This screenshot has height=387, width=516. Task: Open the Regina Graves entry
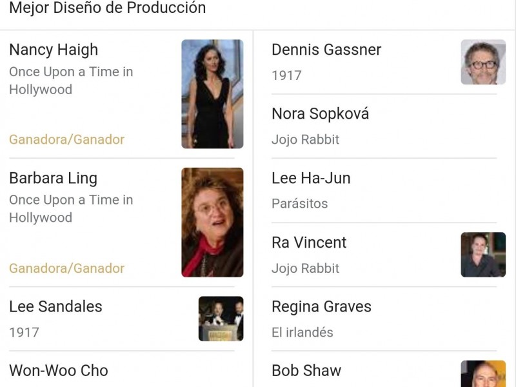coord(321,306)
